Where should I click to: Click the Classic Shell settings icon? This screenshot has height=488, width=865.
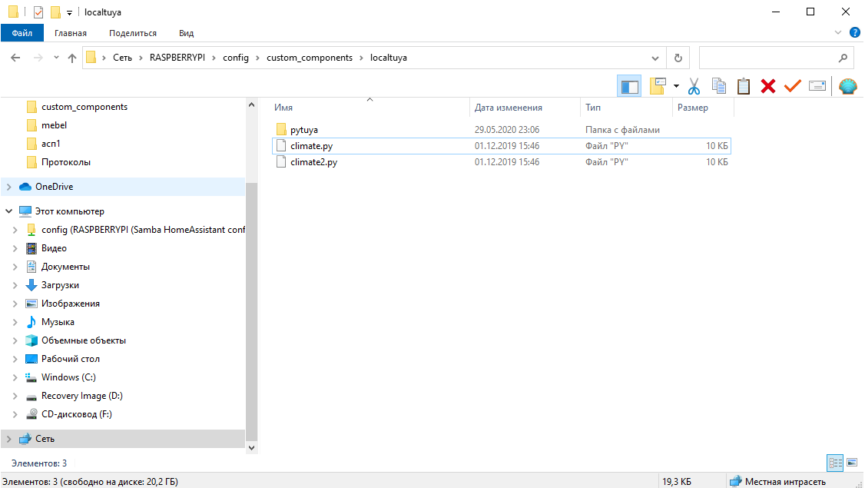click(848, 86)
